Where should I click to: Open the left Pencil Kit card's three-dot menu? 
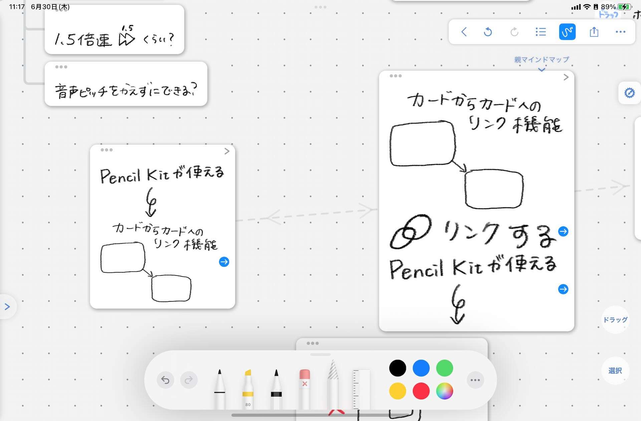pyautogui.click(x=106, y=150)
